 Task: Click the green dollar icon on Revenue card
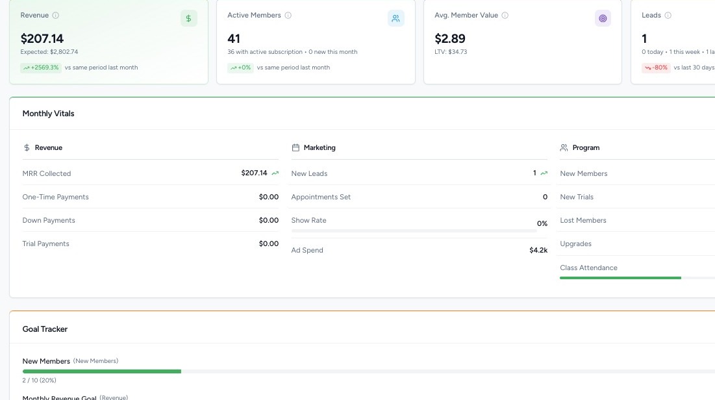(189, 18)
